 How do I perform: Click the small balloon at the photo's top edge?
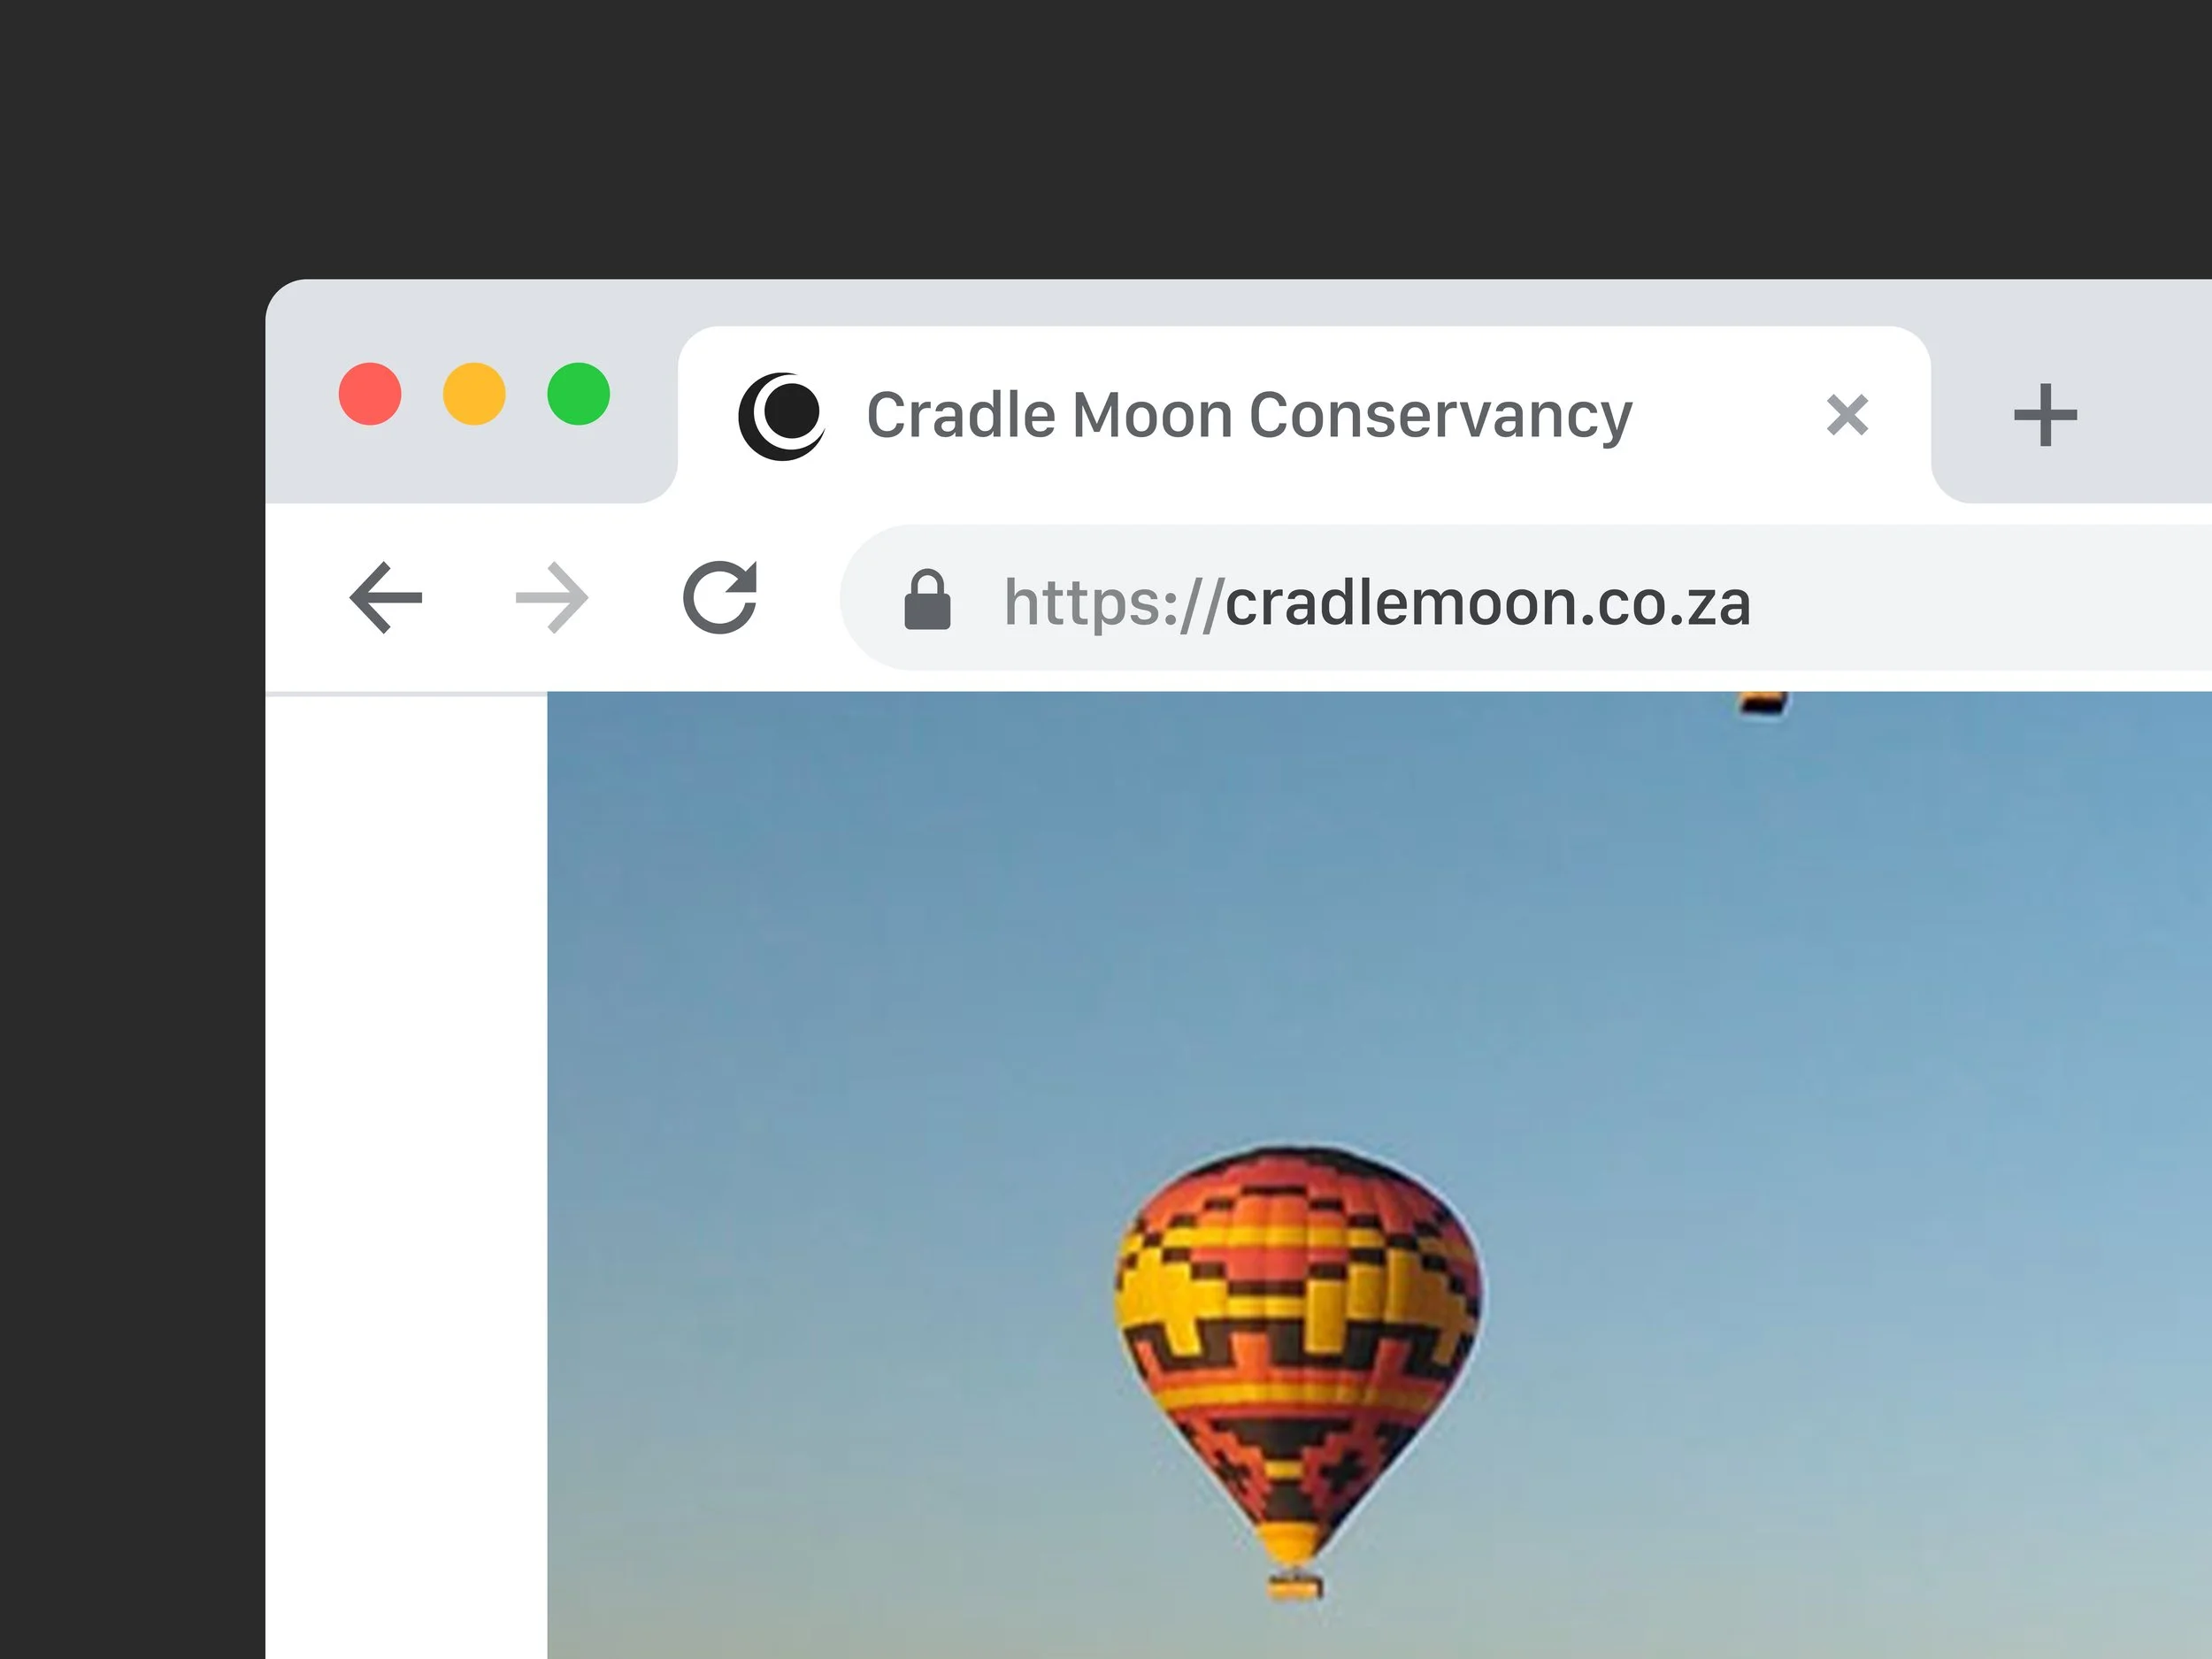coord(1763,702)
